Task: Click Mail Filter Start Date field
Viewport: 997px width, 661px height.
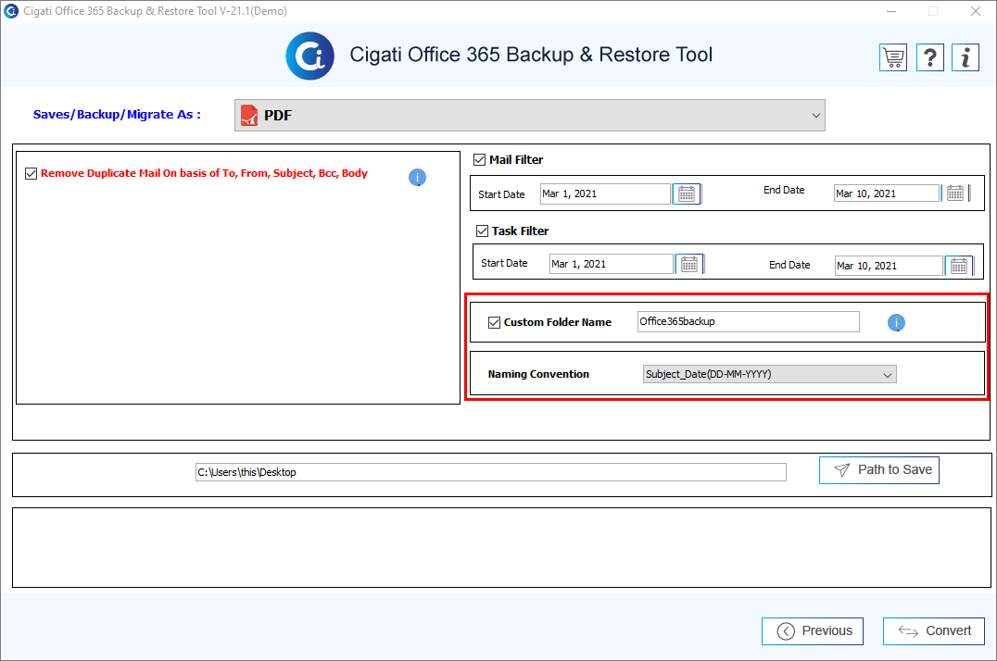Action: click(605, 193)
